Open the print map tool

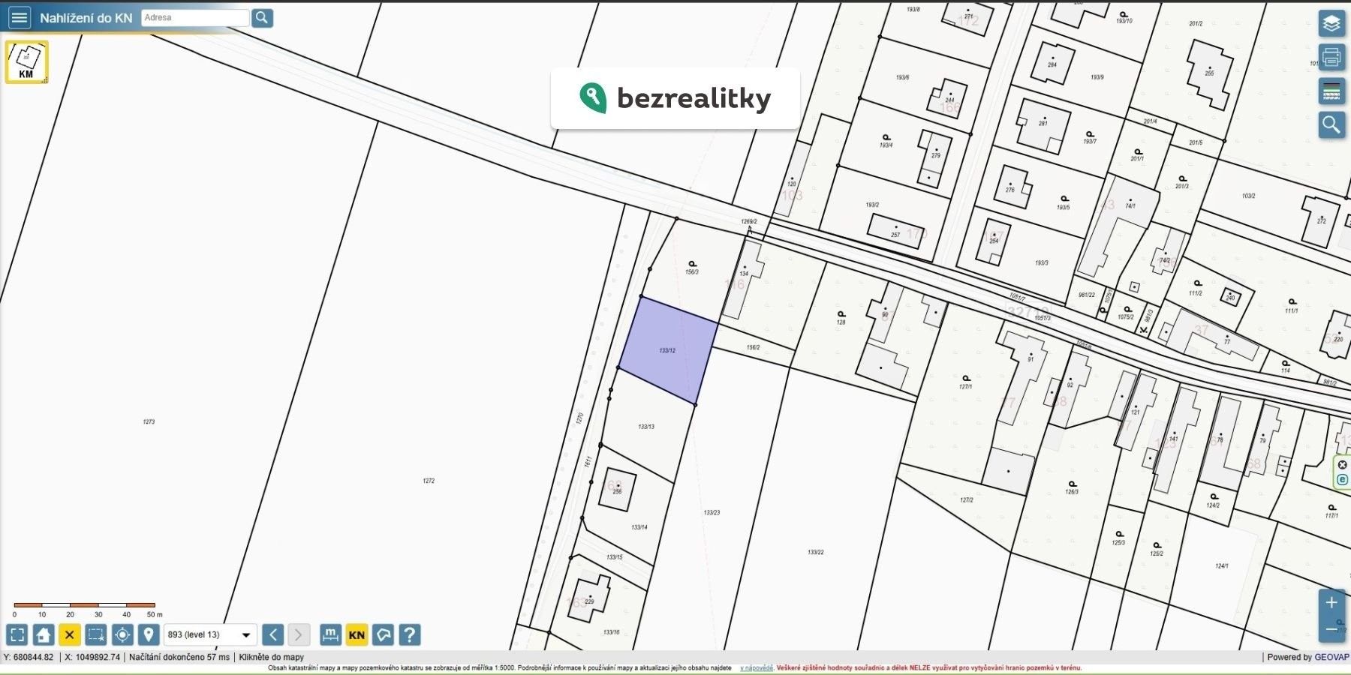(1331, 57)
